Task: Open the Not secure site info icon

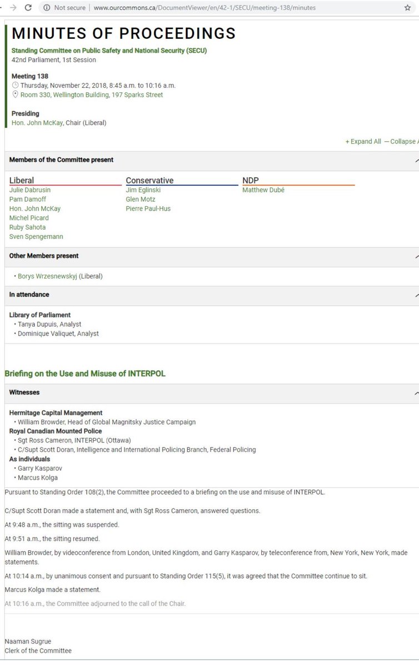Action: click(46, 8)
